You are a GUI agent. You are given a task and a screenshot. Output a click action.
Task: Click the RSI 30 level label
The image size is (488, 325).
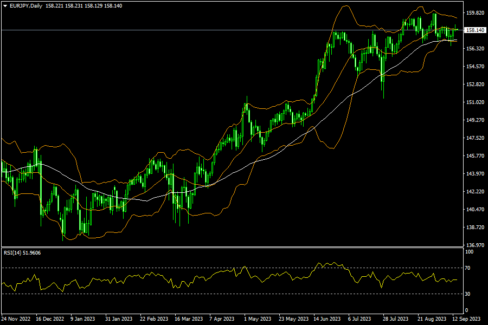pos(467,294)
